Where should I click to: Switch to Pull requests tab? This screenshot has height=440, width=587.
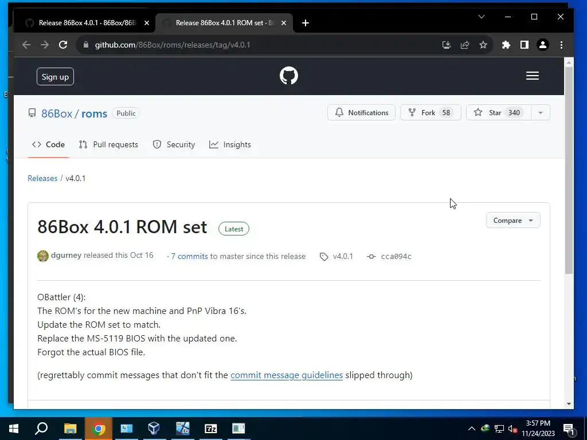(108, 145)
